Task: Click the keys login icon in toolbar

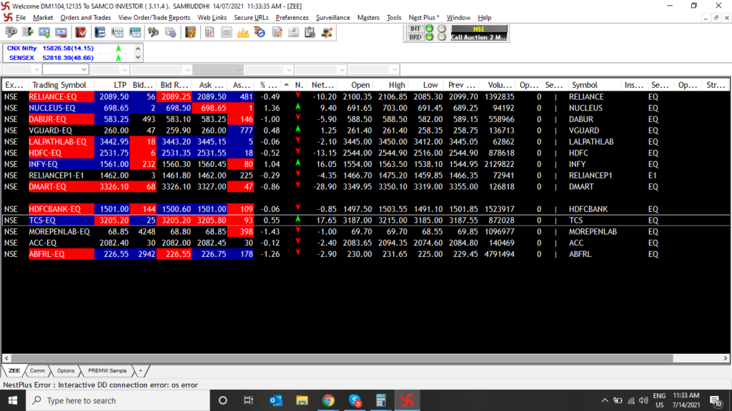Action: [11, 32]
